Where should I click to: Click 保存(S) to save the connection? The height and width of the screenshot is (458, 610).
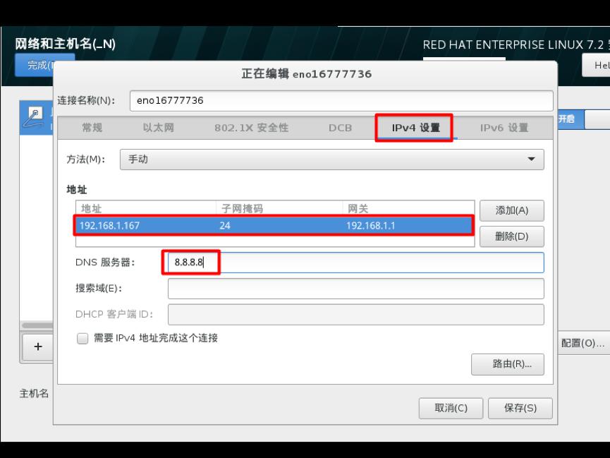[x=520, y=408]
